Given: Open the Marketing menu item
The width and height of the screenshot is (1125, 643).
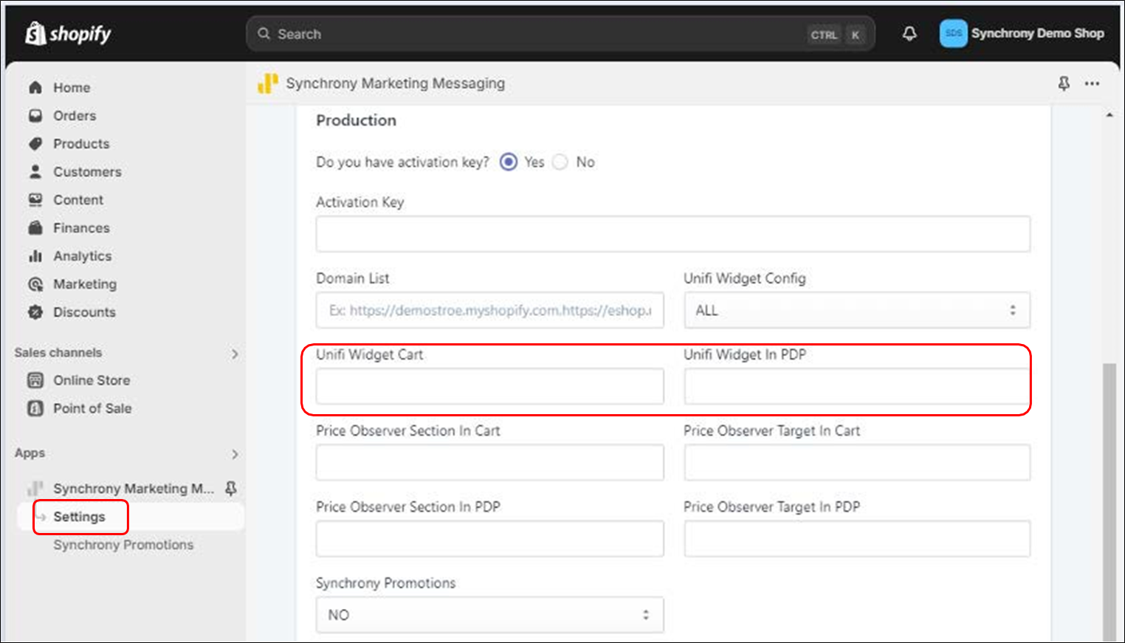Looking at the screenshot, I should click(85, 283).
